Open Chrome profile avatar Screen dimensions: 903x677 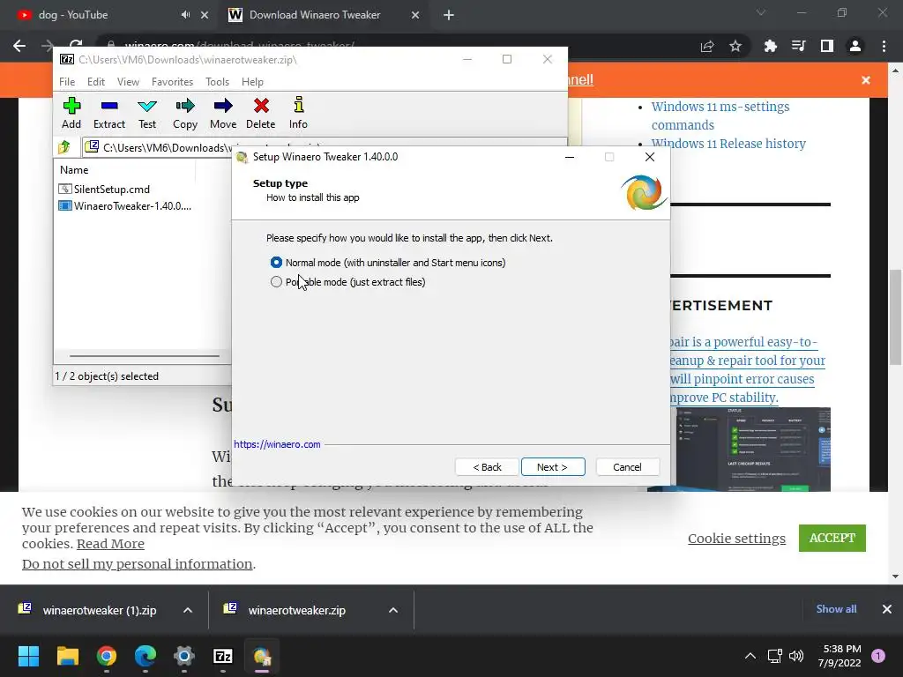[x=855, y=46]
